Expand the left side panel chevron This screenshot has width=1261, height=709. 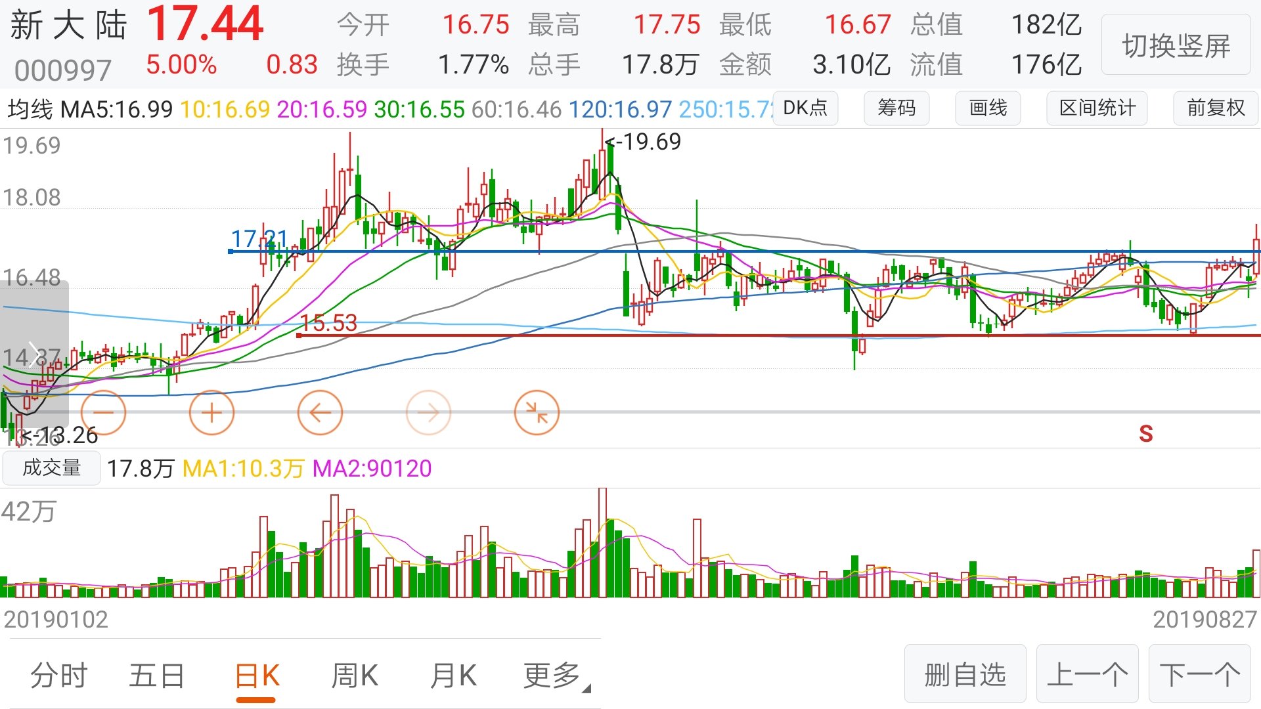click(x=34, y=354)
